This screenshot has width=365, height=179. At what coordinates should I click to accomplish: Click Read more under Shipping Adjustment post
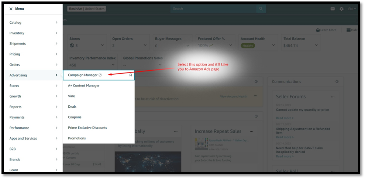click(x=285, y=137)
